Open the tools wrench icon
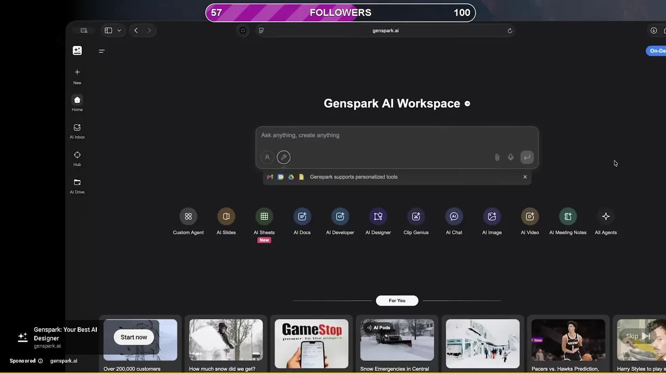 (284, 157)
